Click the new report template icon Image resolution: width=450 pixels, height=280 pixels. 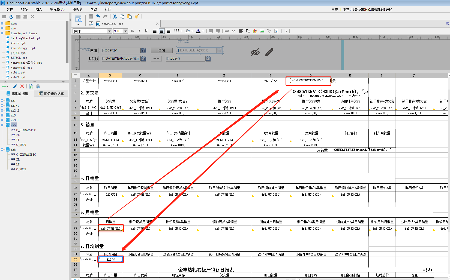tap(91, 24)
